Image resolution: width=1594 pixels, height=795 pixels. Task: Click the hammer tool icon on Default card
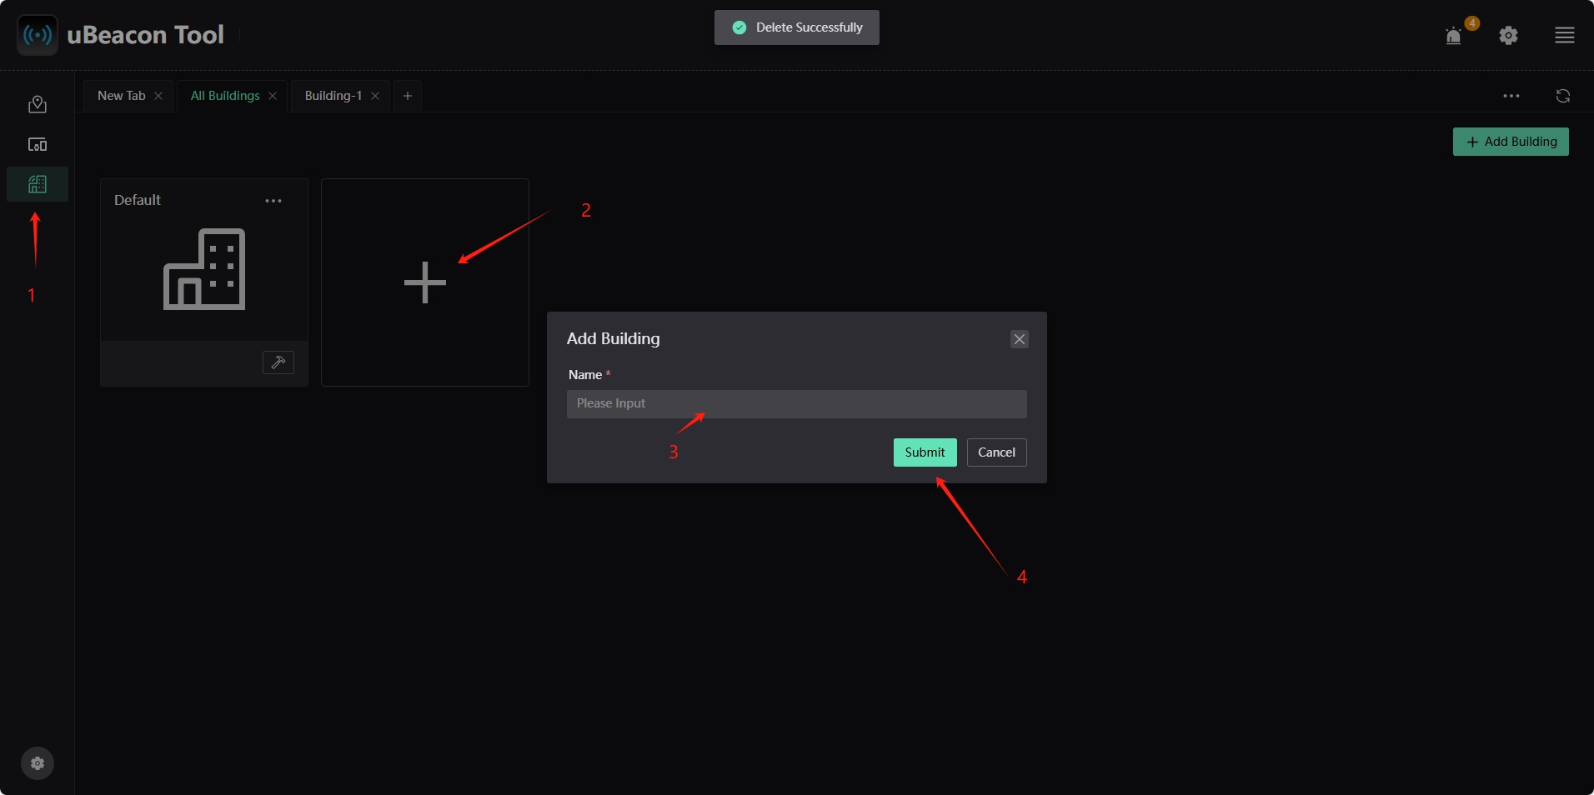[x=278, y=362]
